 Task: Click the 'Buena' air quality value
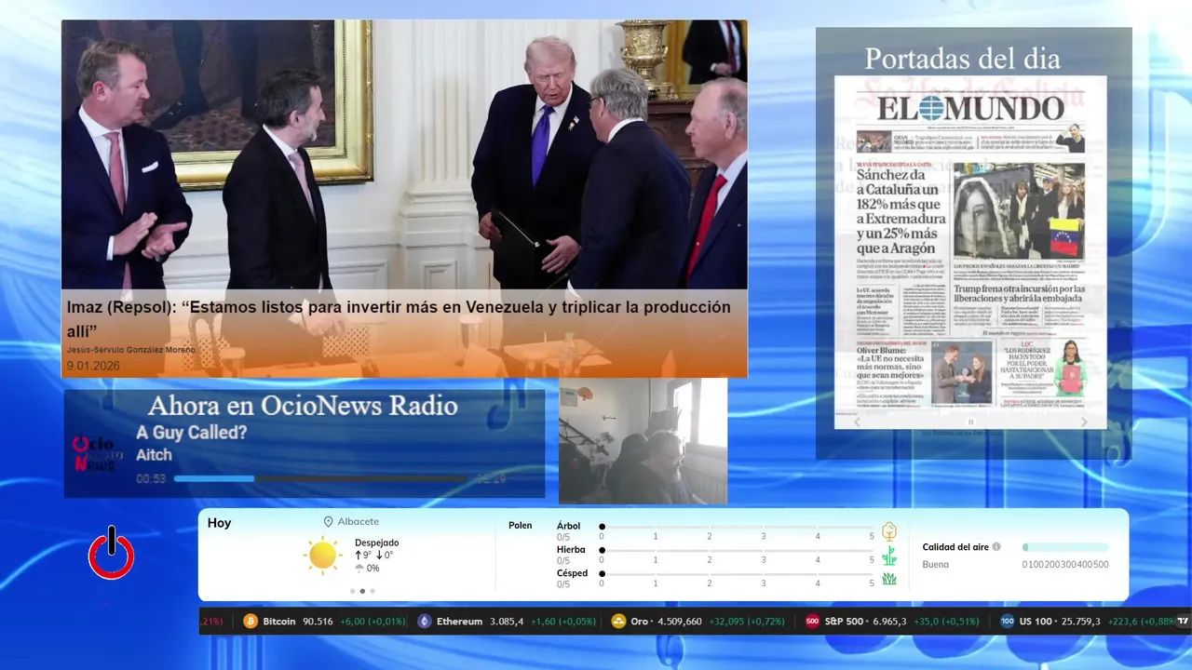click(936, 564)
